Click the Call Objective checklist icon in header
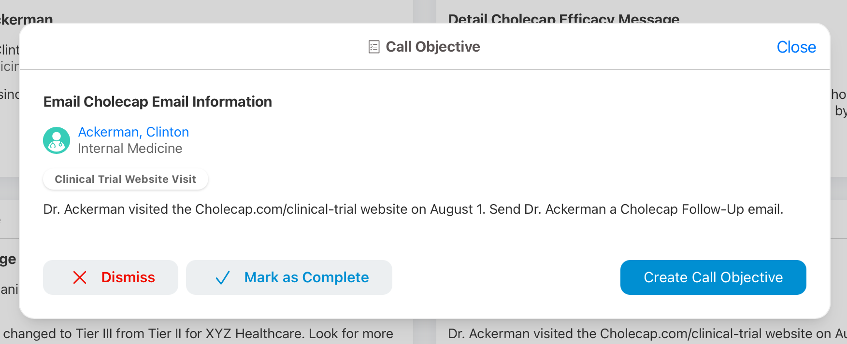The image size is (847, 344). pyautogui.click(x=373, y=47)
